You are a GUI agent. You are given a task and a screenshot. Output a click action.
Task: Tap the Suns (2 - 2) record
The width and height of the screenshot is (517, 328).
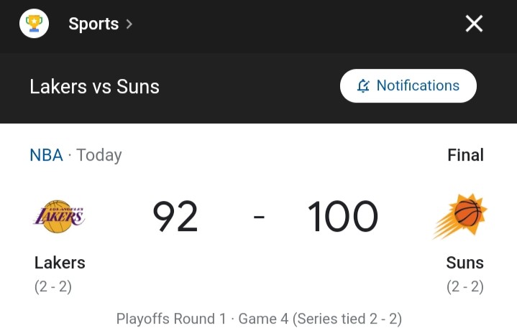click(465, 286)
